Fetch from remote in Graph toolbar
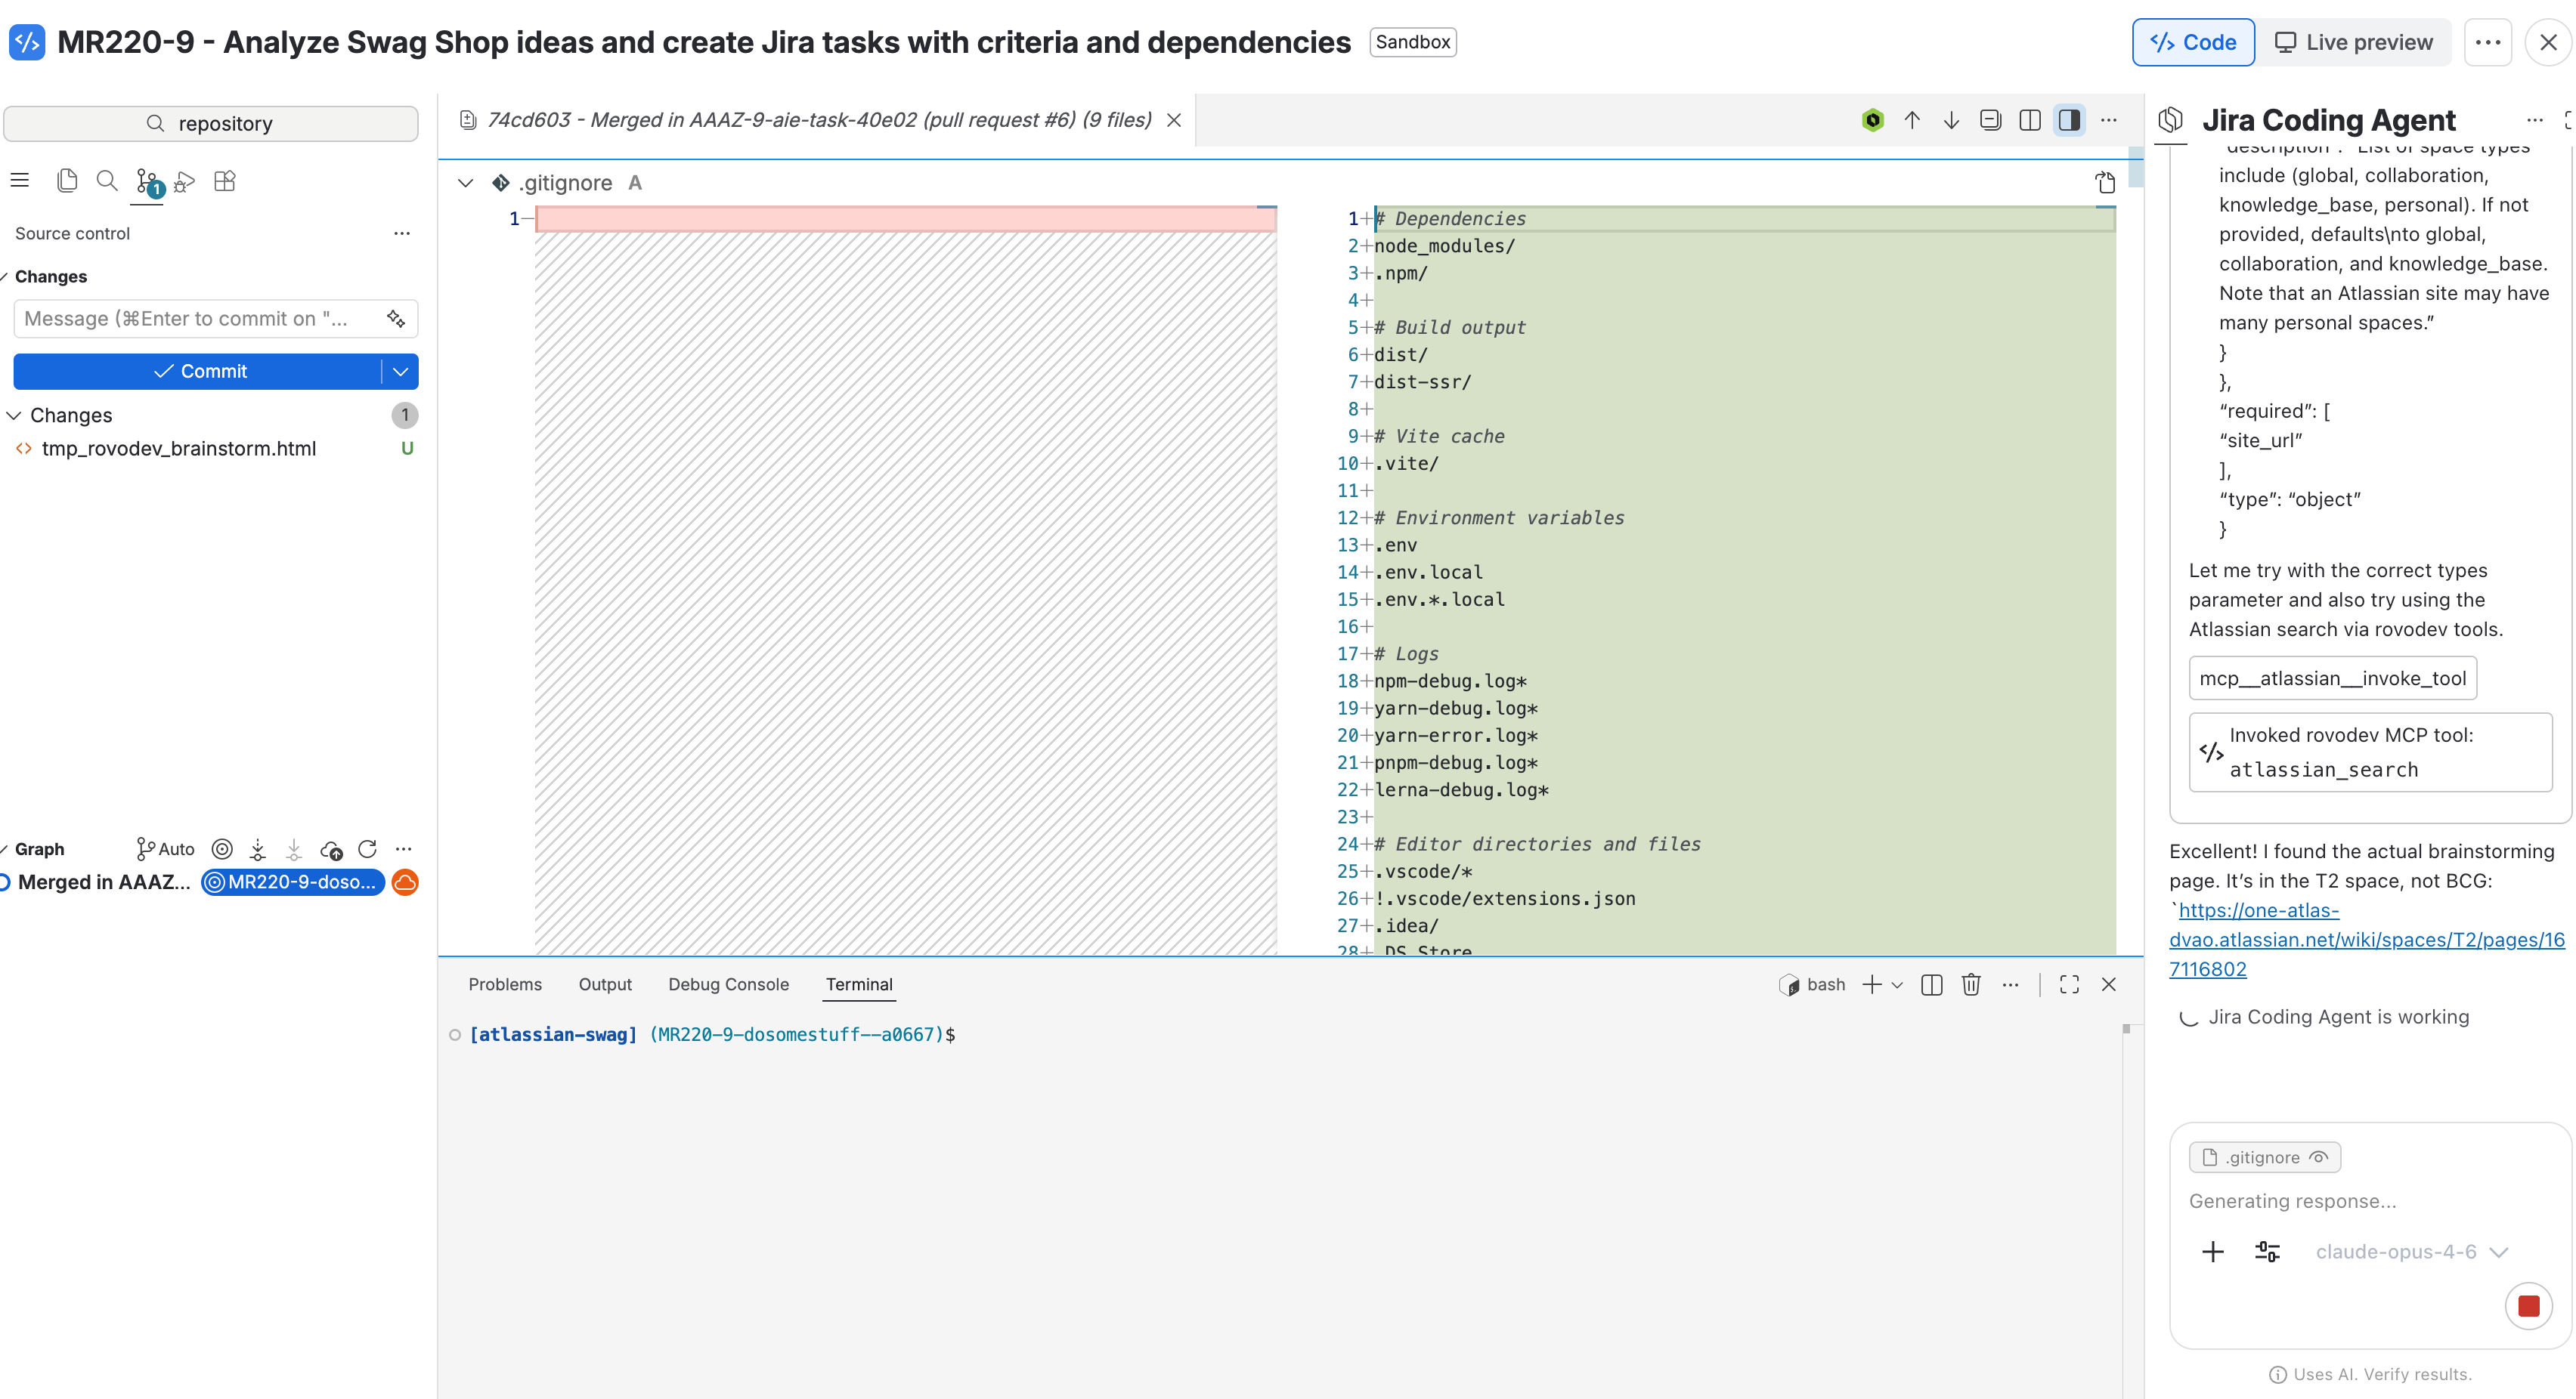The image size is (2576, 1399). (x=258, y=849)
